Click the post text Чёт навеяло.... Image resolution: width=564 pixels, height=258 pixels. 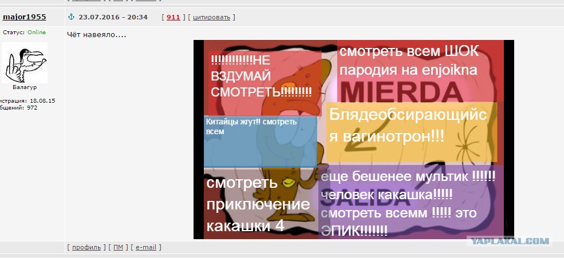96,35
